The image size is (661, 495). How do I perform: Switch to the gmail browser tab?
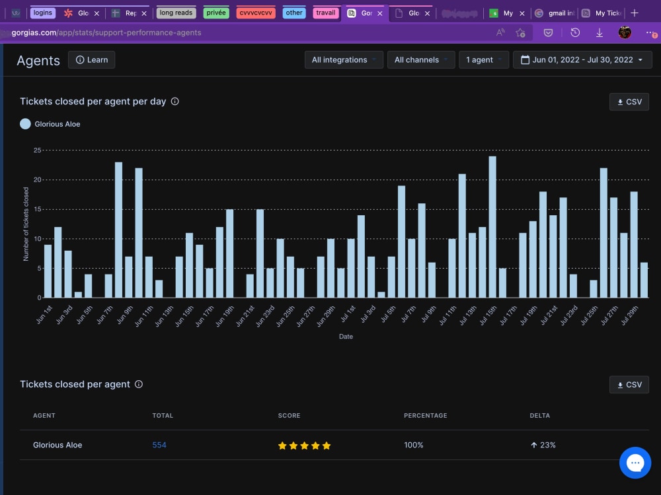[x=554, y=13]
